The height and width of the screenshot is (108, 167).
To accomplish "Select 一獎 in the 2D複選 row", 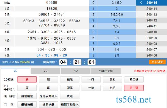I will (x=91, y=79).
